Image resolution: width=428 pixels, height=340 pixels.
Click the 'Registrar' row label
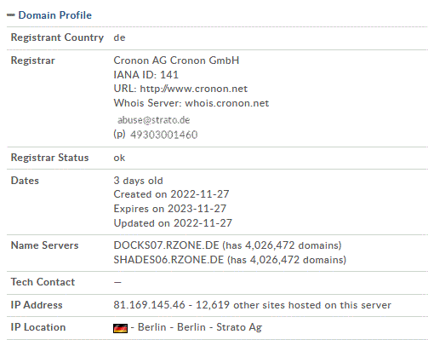[x=32, y=61]
